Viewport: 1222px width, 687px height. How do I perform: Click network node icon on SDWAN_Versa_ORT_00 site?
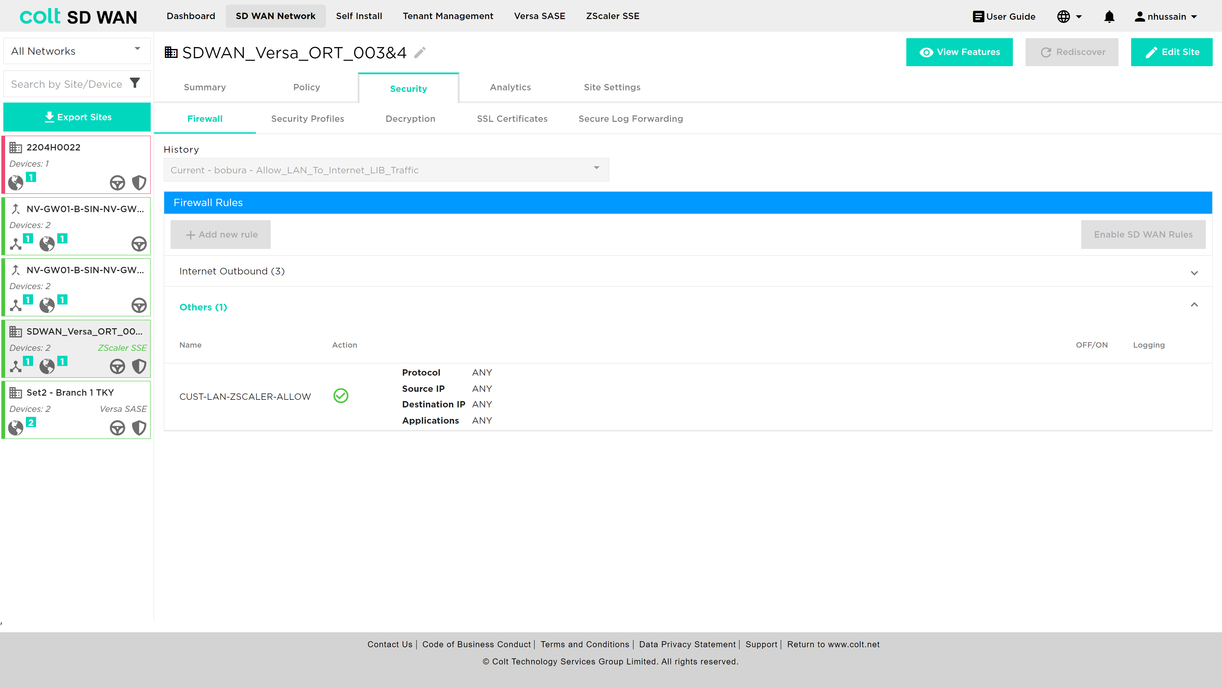pyautogui.click(x=16, y=366)
